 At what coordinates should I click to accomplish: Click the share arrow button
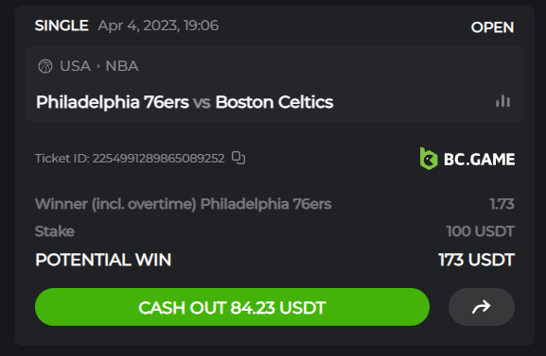(x=482, y=307)
